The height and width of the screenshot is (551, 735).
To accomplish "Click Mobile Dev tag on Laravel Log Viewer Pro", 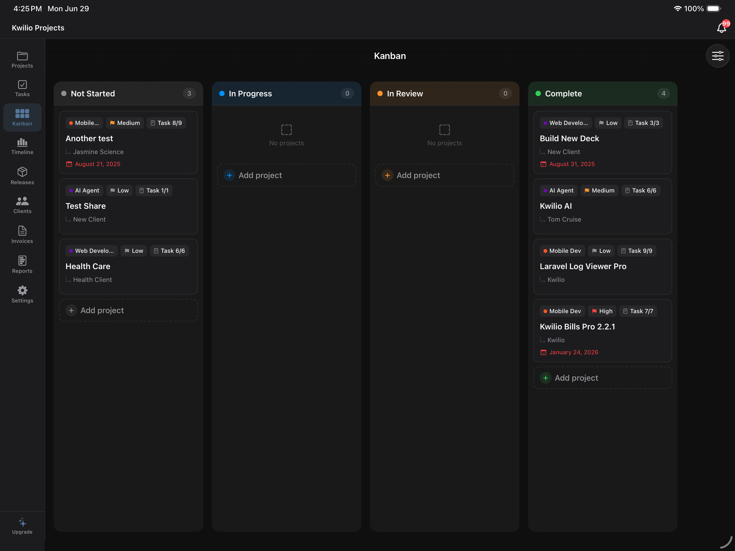I will [x=562, y=251].
